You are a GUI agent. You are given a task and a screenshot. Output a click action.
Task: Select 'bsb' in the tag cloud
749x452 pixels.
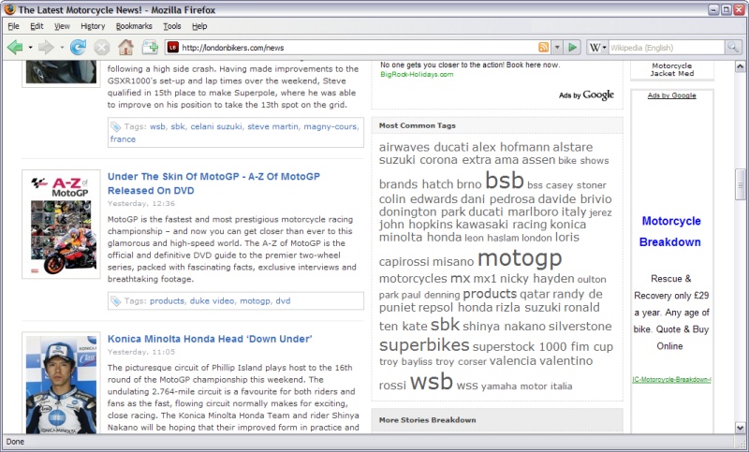click(x=505, y=181)
